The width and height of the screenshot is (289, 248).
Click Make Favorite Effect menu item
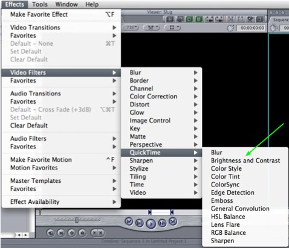pos(61,14)
